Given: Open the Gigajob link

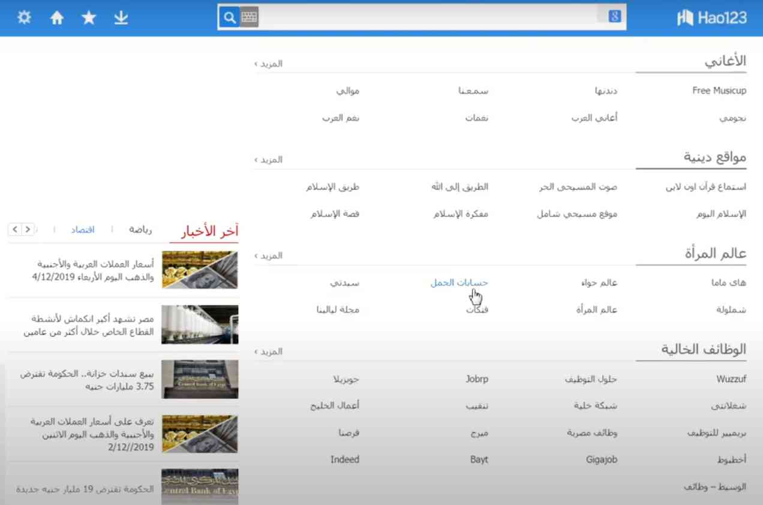Looking at the screenshot, I should (602, 459).
